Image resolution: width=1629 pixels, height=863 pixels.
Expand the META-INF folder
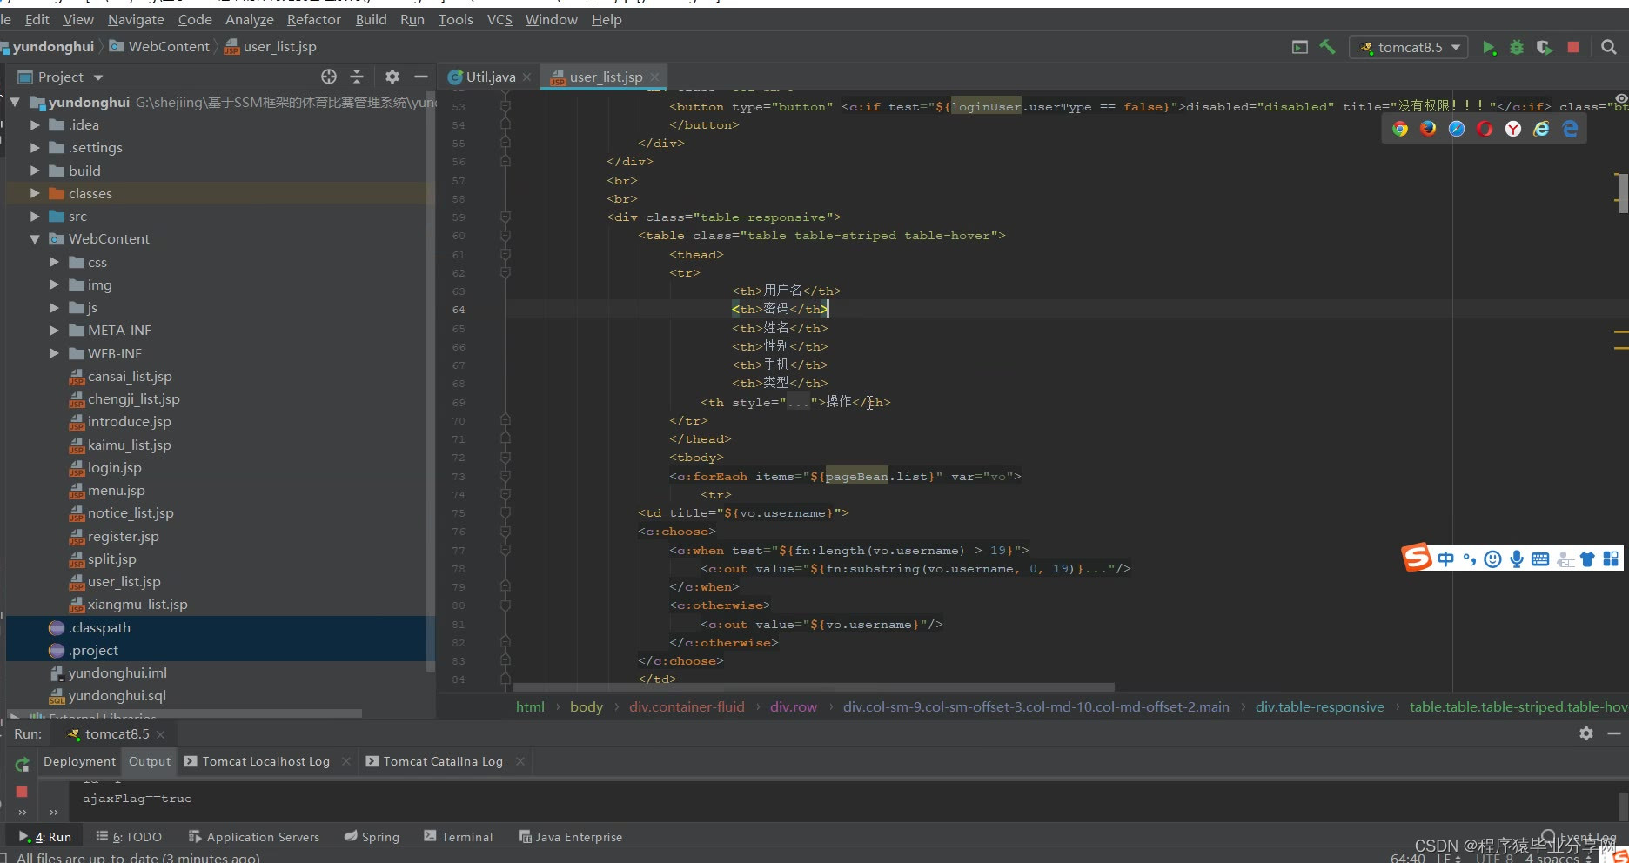click(x=54, y=330)
